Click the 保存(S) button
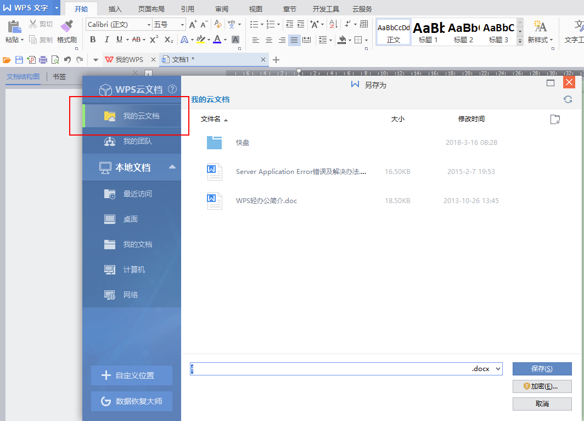The height and width of the screenshot is (421, 584). click(x=542, y=369)
